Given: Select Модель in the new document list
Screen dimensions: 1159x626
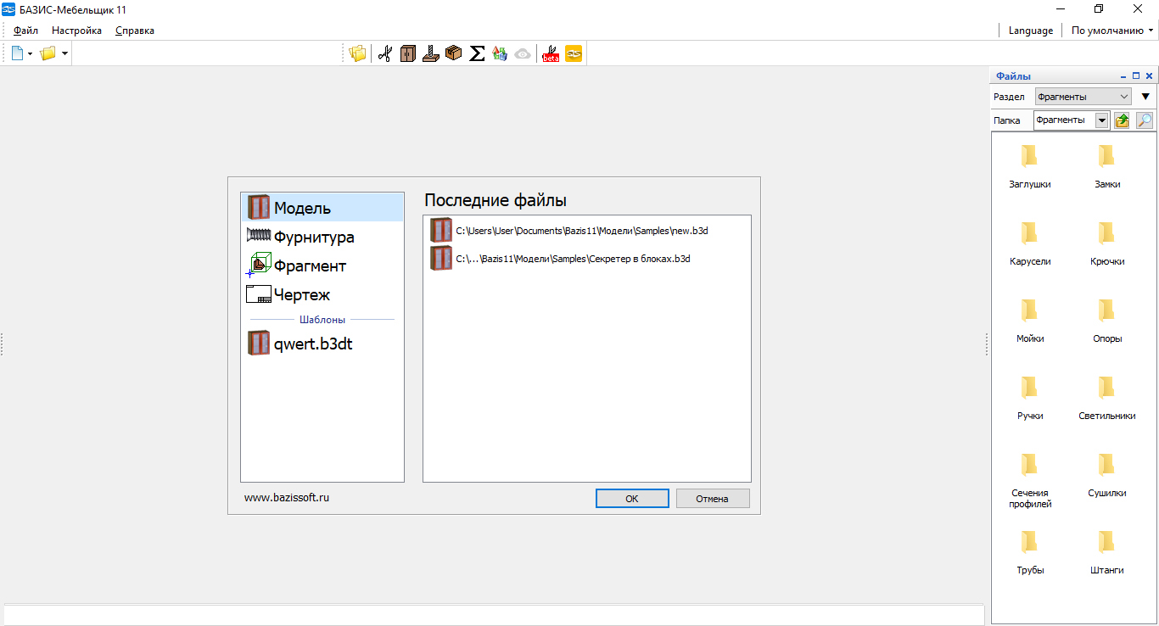Looking at the screenshot, I should 322,208.
